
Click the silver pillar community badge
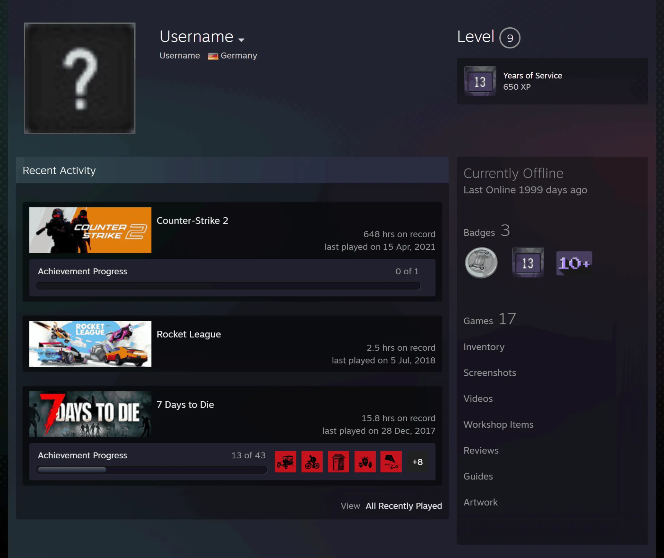[481, 263]
